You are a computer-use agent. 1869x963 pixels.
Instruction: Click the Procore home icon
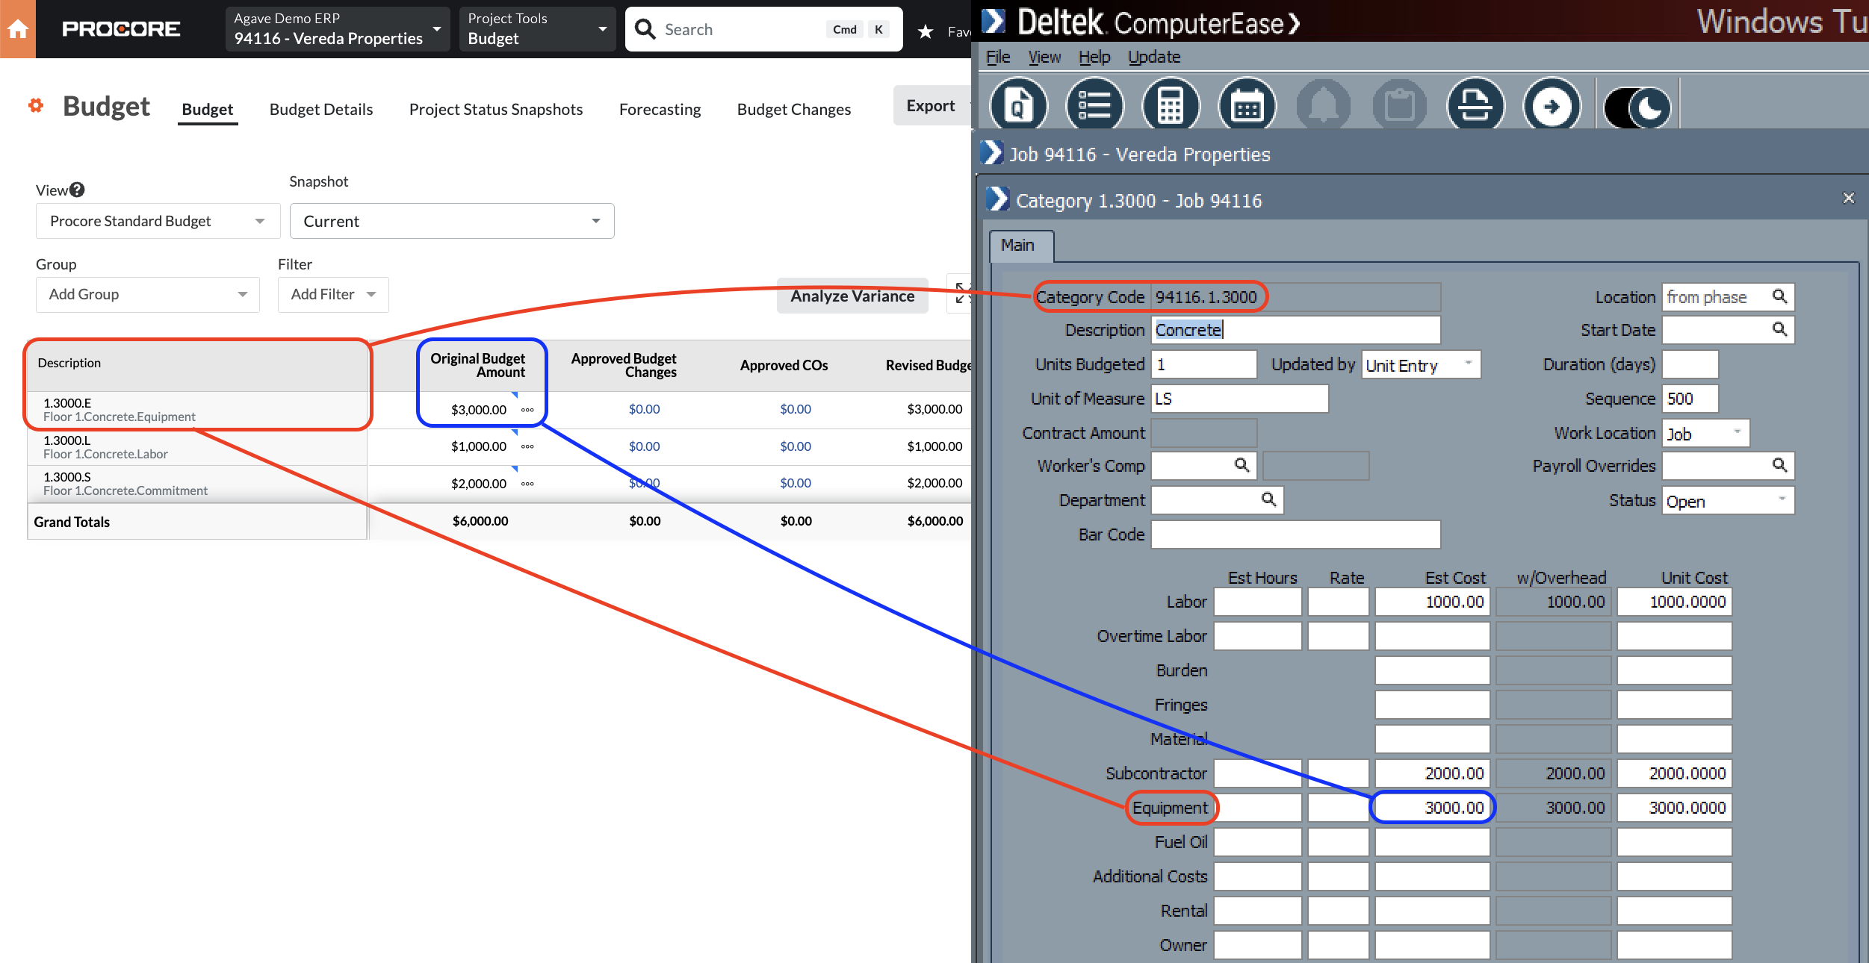click(x=18, y=29)
